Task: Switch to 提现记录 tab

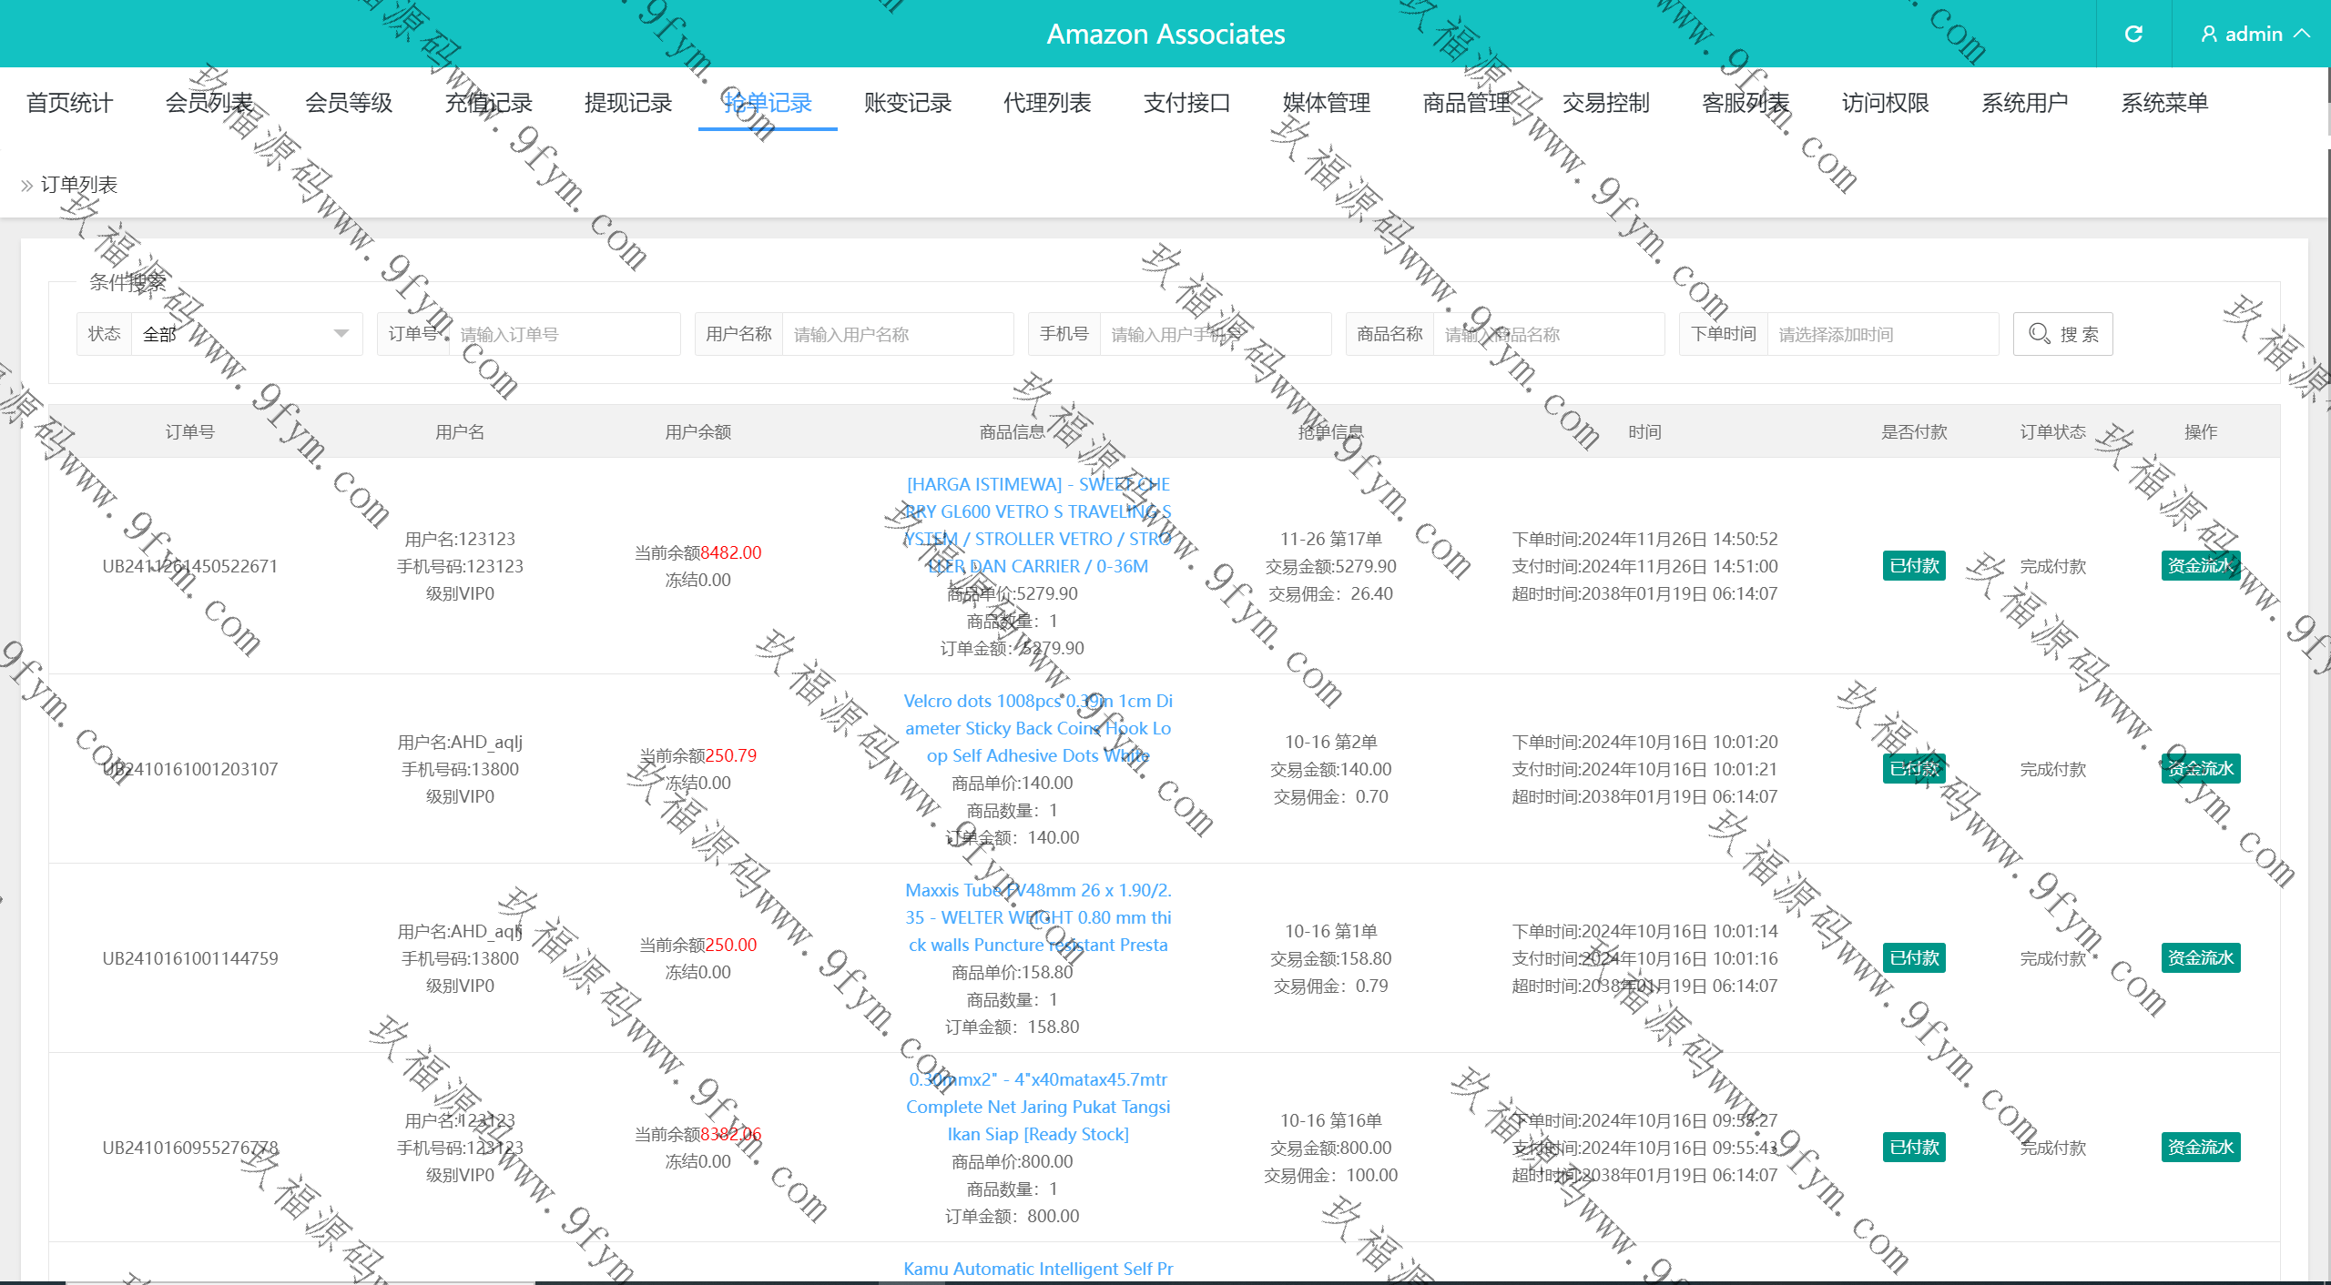Action: (x=627, y=103)
